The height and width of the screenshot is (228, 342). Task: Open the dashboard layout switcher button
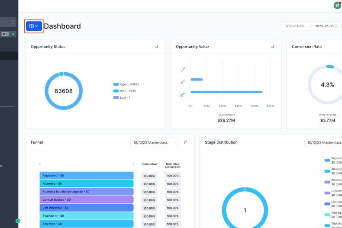pyautogui.click(x=34, y=26)
